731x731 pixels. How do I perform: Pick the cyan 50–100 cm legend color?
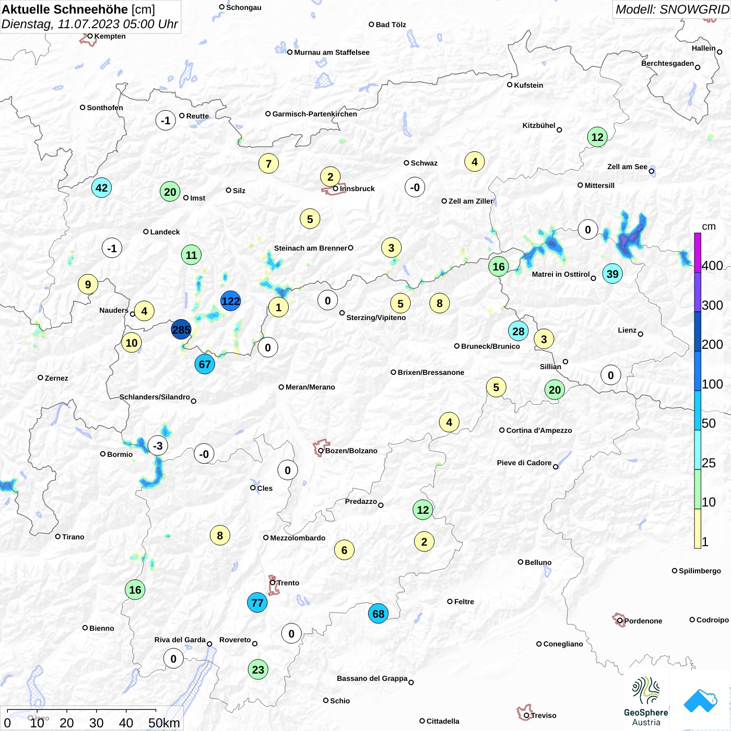[698, 410]
